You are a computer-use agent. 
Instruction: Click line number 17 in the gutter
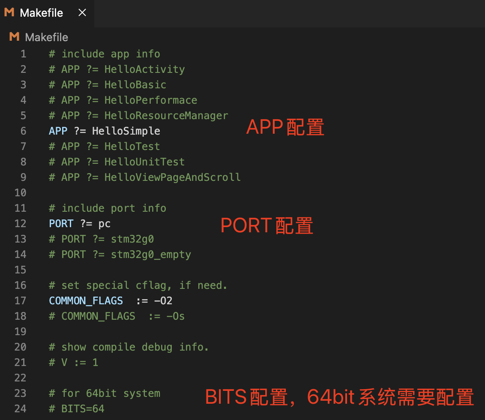tap(20, 300)
